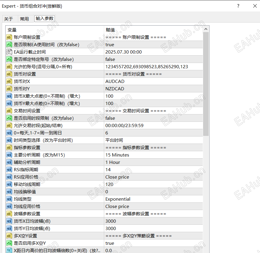Viewport: 260px width, 253px height.
Task: Click the help question mark button
Action: 238,6
